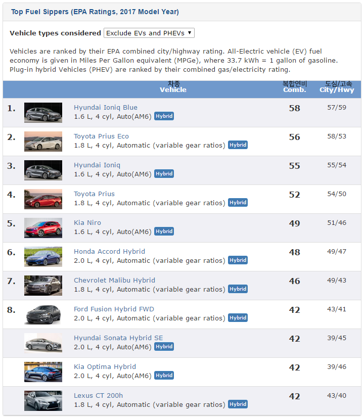Screen dimensions: 364x418
Task: Click the Hybrid badge on Kia Niro
Action: tap(164, 231)
